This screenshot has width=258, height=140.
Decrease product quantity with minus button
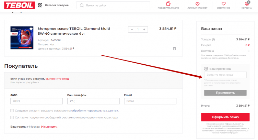pyautogui.click(x=132, y=30)
